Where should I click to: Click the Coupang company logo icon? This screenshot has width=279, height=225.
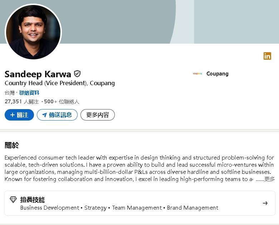click(197, 74)
